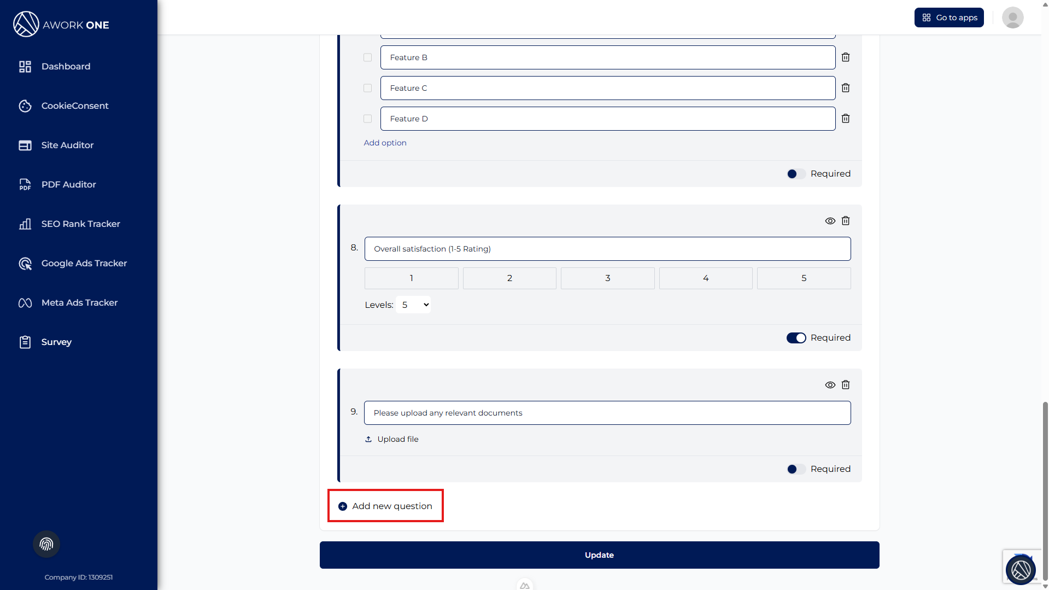
Task: Open Survey in the sidebar
Action: tap(56, 342)
